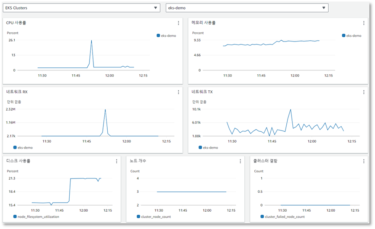Click the cluster_failed_node_count legend label

point(285,216)
